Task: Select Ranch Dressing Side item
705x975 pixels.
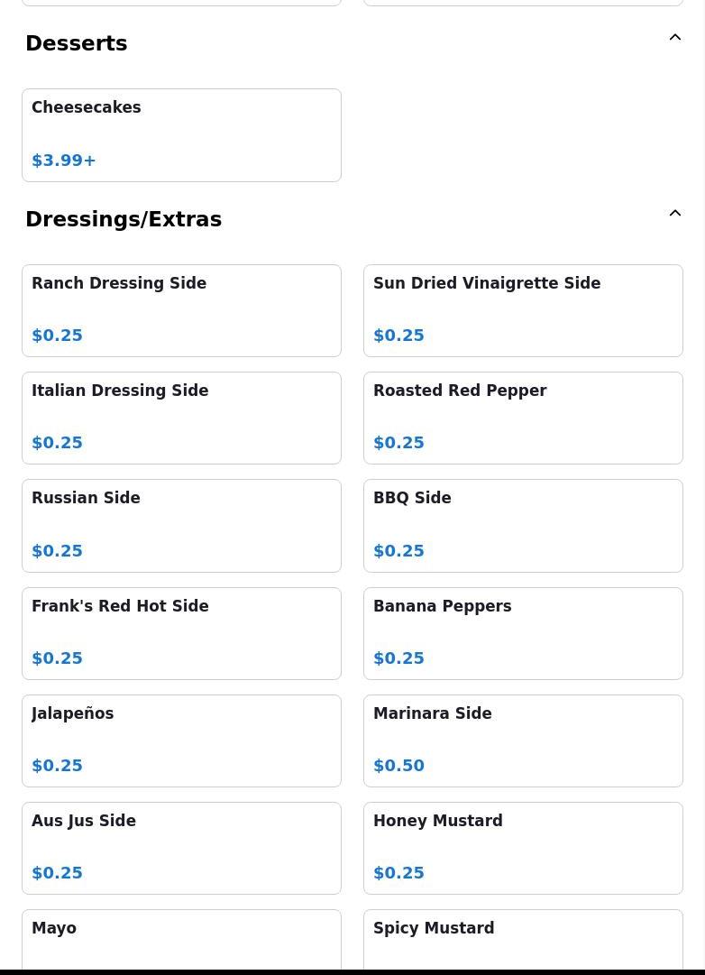Action: tap(181, 311)
